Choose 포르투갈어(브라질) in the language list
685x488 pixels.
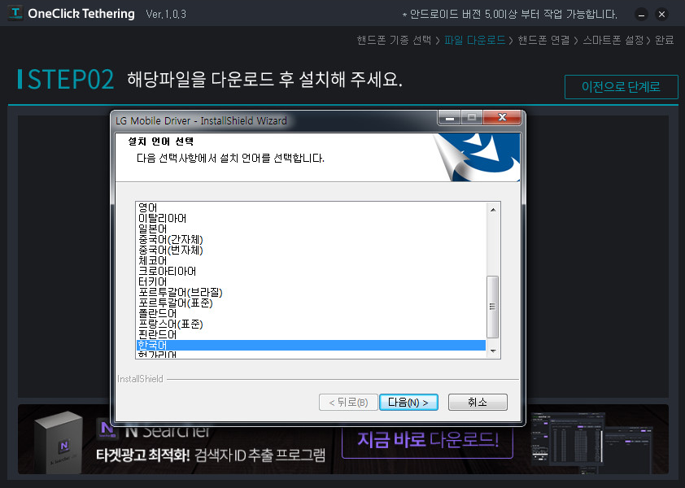311,292
